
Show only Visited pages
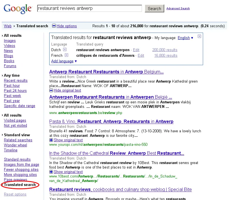click(15, 120)
